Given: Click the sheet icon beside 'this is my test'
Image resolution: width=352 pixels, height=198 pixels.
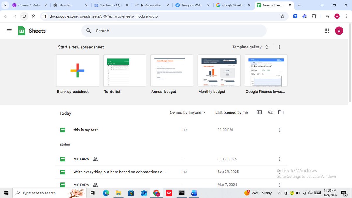Looking at the screenshot, I should pyautogui.click(x=62, y=130).
